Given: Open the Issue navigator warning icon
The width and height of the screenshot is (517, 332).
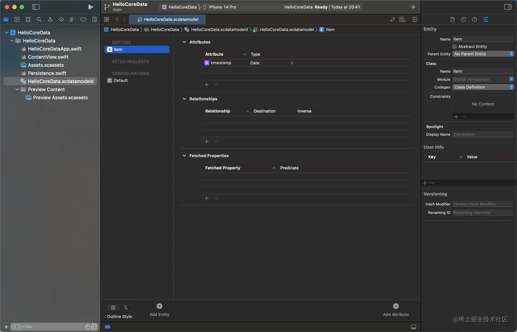Looking at the screenshot, I should click(x=50, y=19).
